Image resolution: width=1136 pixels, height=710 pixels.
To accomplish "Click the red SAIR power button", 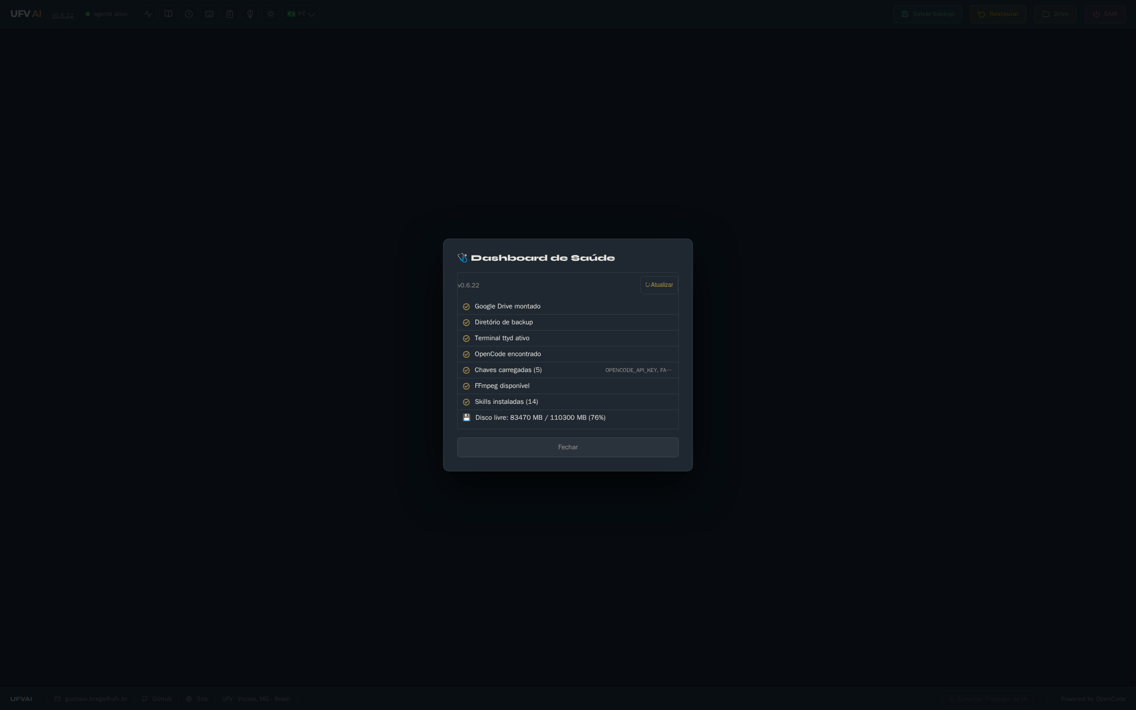I will (x=1105, y=14).
